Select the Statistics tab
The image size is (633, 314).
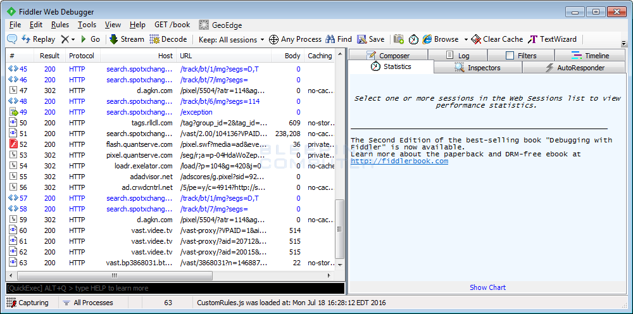tap(391, 66)
